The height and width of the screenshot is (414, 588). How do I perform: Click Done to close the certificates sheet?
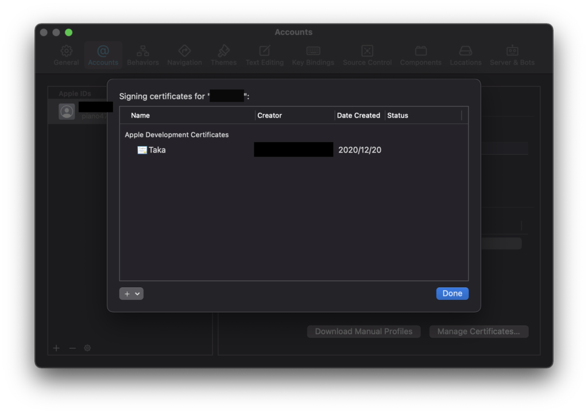click(x=452, y=294)
